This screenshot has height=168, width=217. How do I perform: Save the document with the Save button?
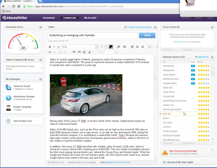(x=147, y=35)
